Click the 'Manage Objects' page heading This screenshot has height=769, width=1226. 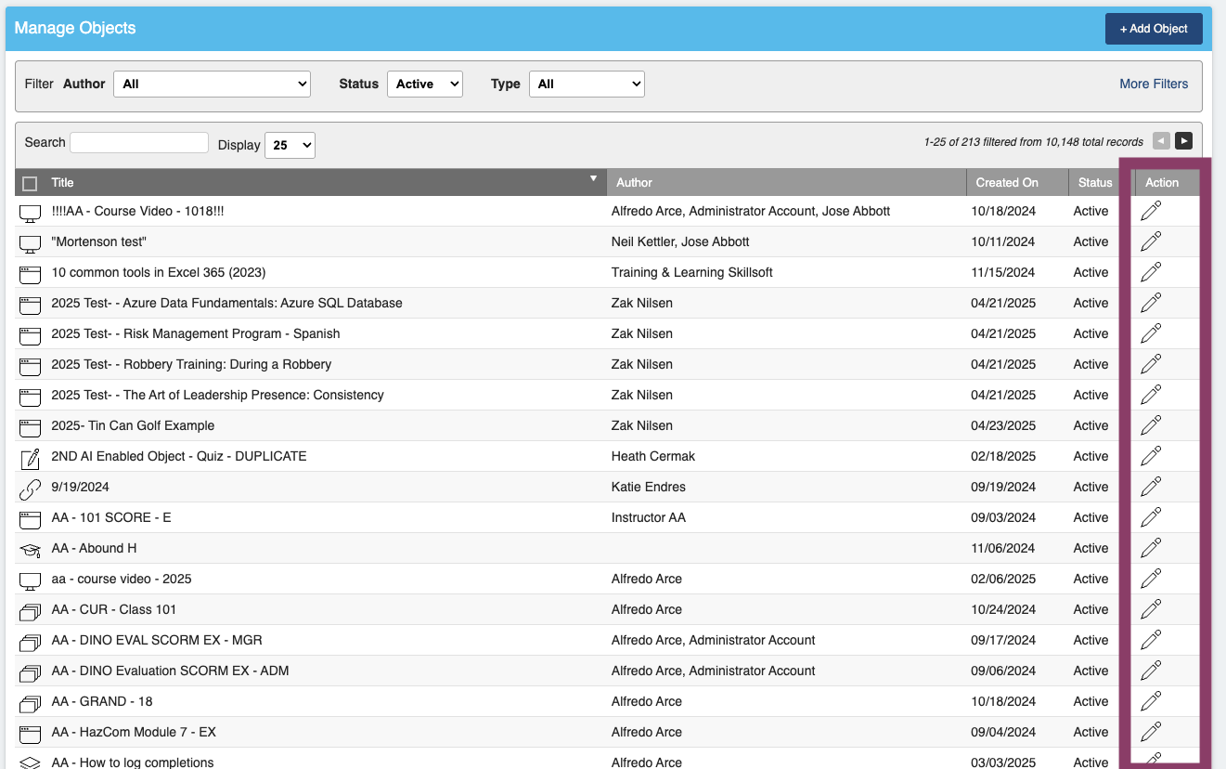(75, 28)
